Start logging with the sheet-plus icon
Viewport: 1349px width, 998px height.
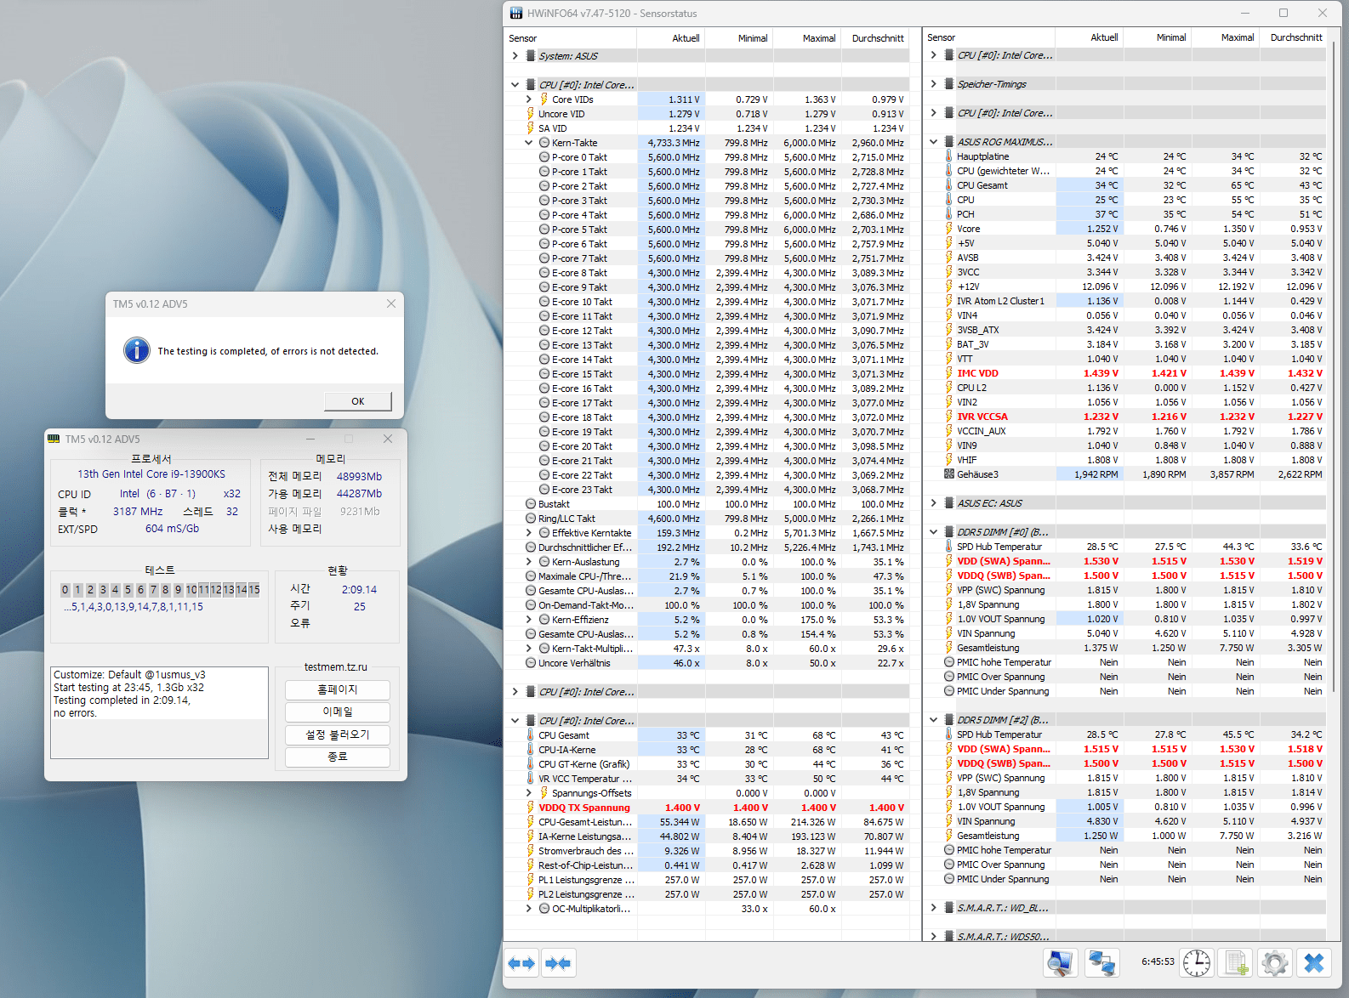coord(1236,963)
